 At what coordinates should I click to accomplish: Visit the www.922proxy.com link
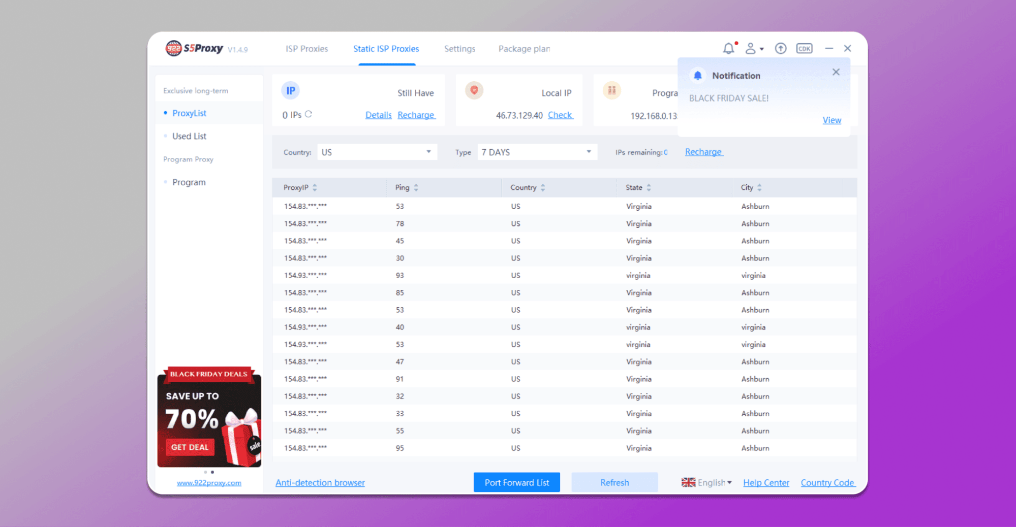click(209, 483)
